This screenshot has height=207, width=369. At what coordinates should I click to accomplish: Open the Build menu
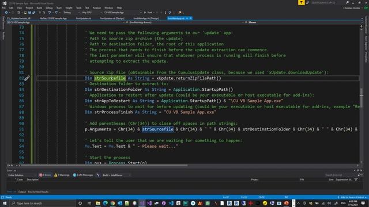(39, 7)
